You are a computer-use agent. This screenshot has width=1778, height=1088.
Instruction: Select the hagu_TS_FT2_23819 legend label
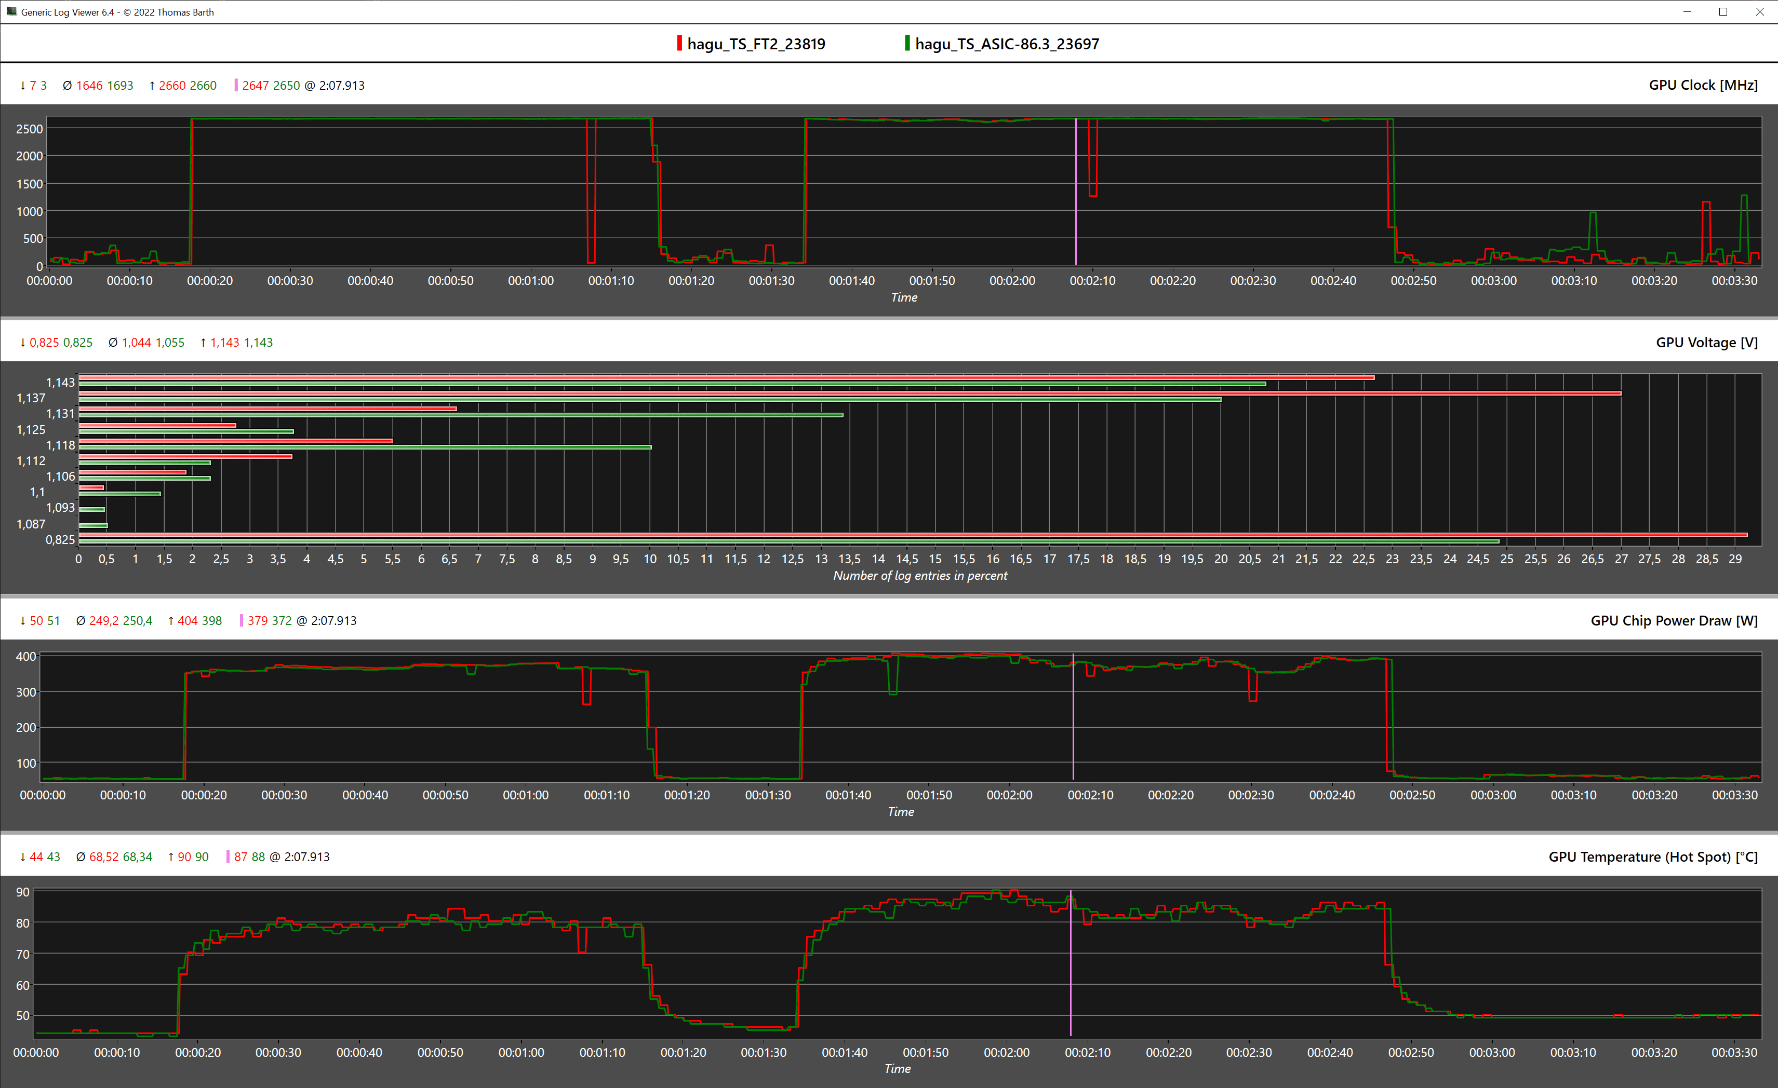(755, 44)
